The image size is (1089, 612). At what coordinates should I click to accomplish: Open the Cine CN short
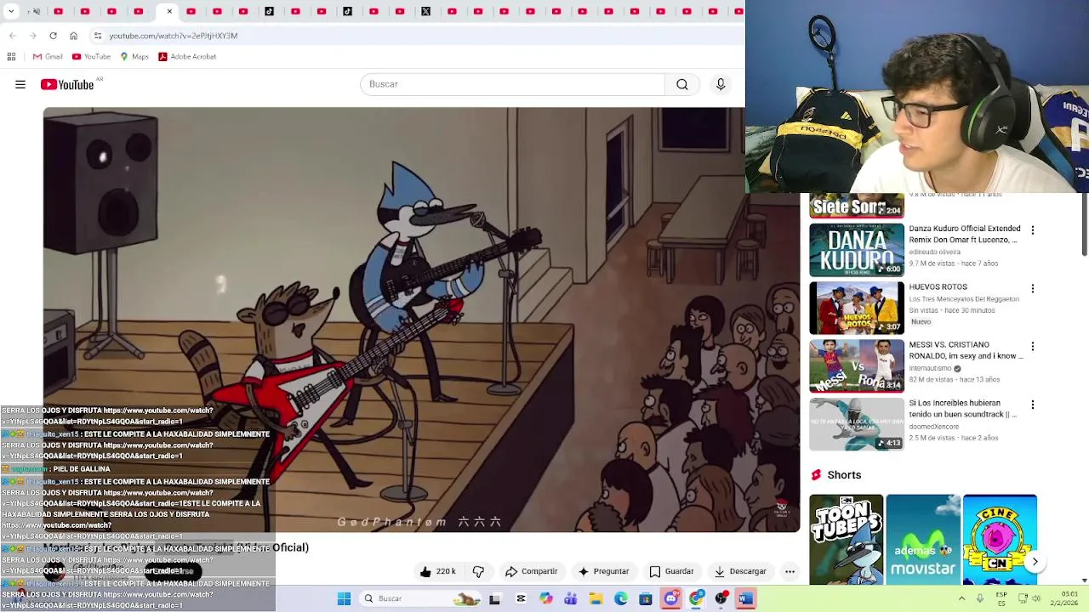tap(1000, 539)
